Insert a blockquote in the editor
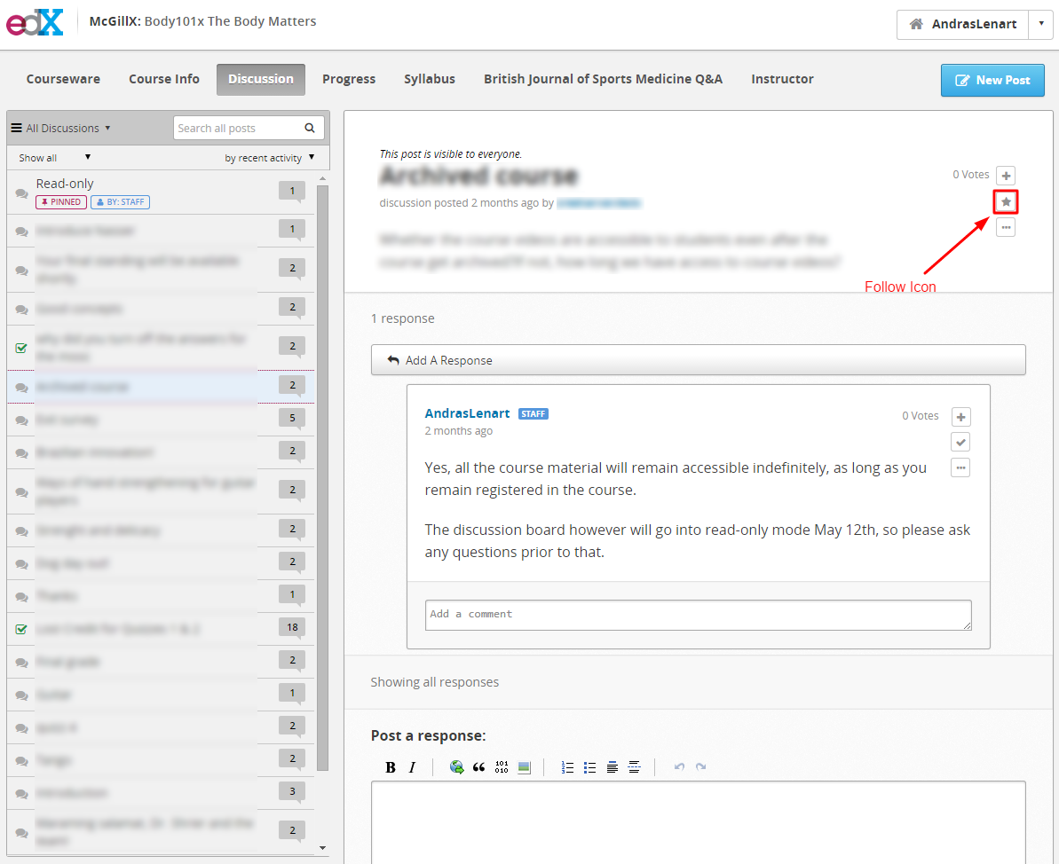 [x=478, y=767]
